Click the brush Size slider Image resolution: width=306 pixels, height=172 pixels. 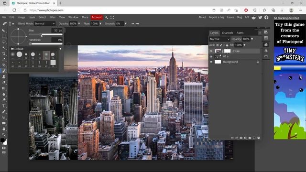46,34
